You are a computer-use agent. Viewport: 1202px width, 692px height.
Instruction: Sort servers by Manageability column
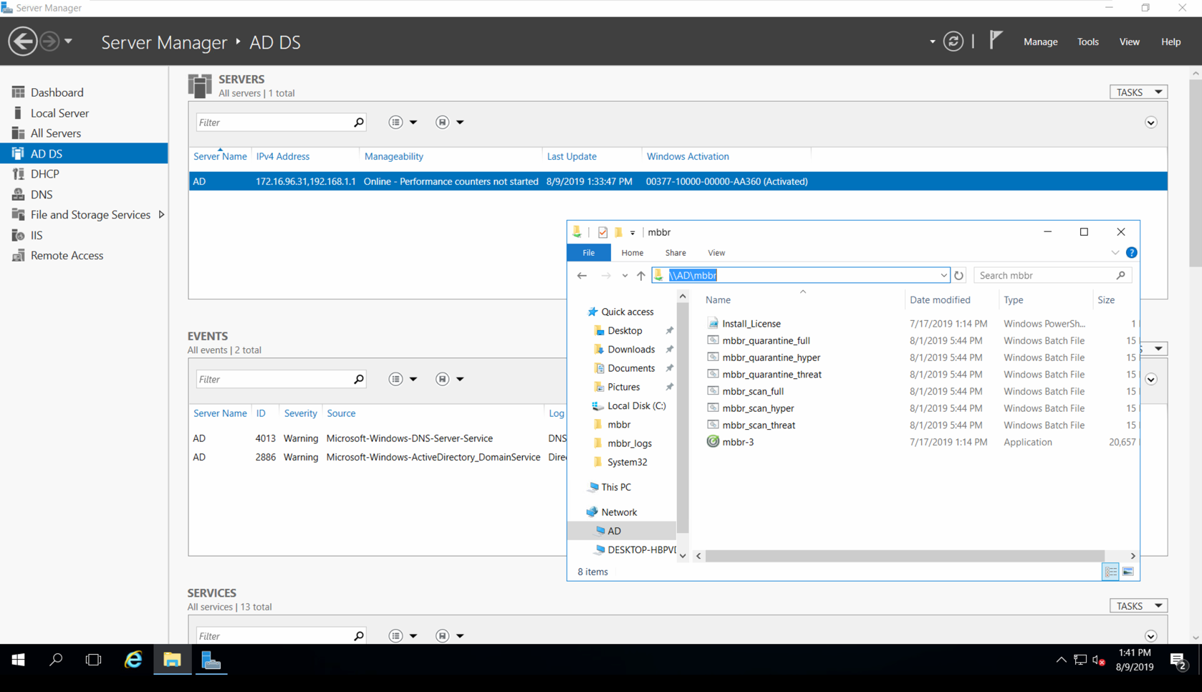pyautogui.click(x=393, y=156)
